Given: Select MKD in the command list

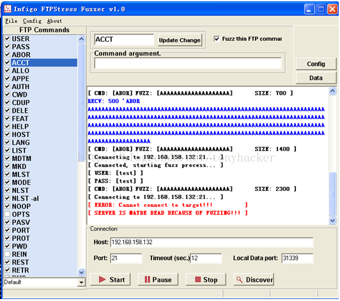Looking at the screenshot, I should point(19,167).
